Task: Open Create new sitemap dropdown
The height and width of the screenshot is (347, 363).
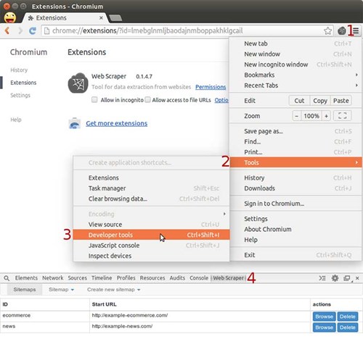Action: pos(114,290)
